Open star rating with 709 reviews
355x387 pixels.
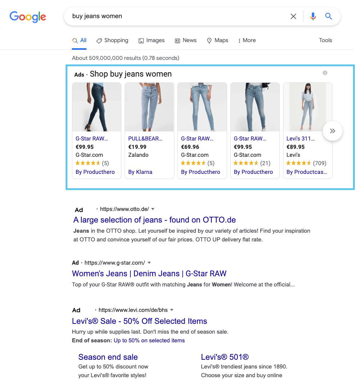click(306, 163)
